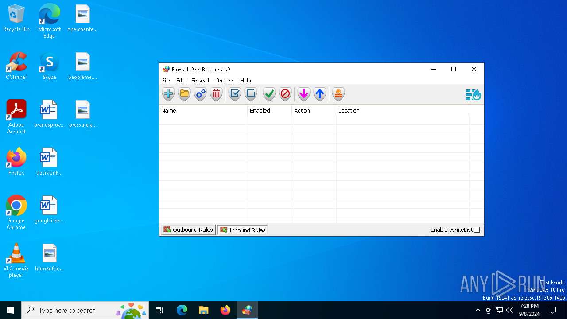The height and width of the screenshot is (319, 567).
Task: Open File Explorer from the taskbar
Action: point(204,310)
